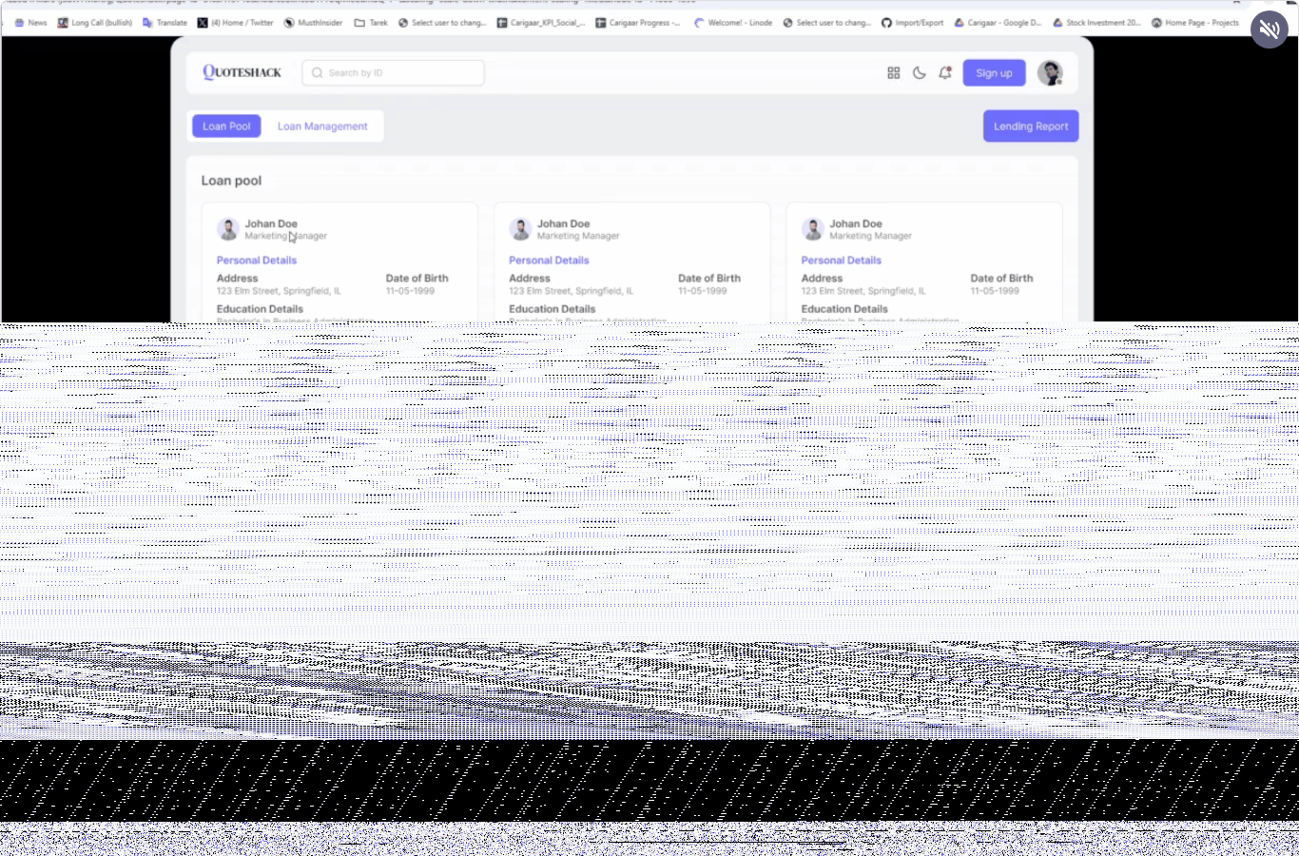The width and height of the screenshot is (1299, 856).
Task: Click the search magnifier icon
Action: (x=318, y=73)
